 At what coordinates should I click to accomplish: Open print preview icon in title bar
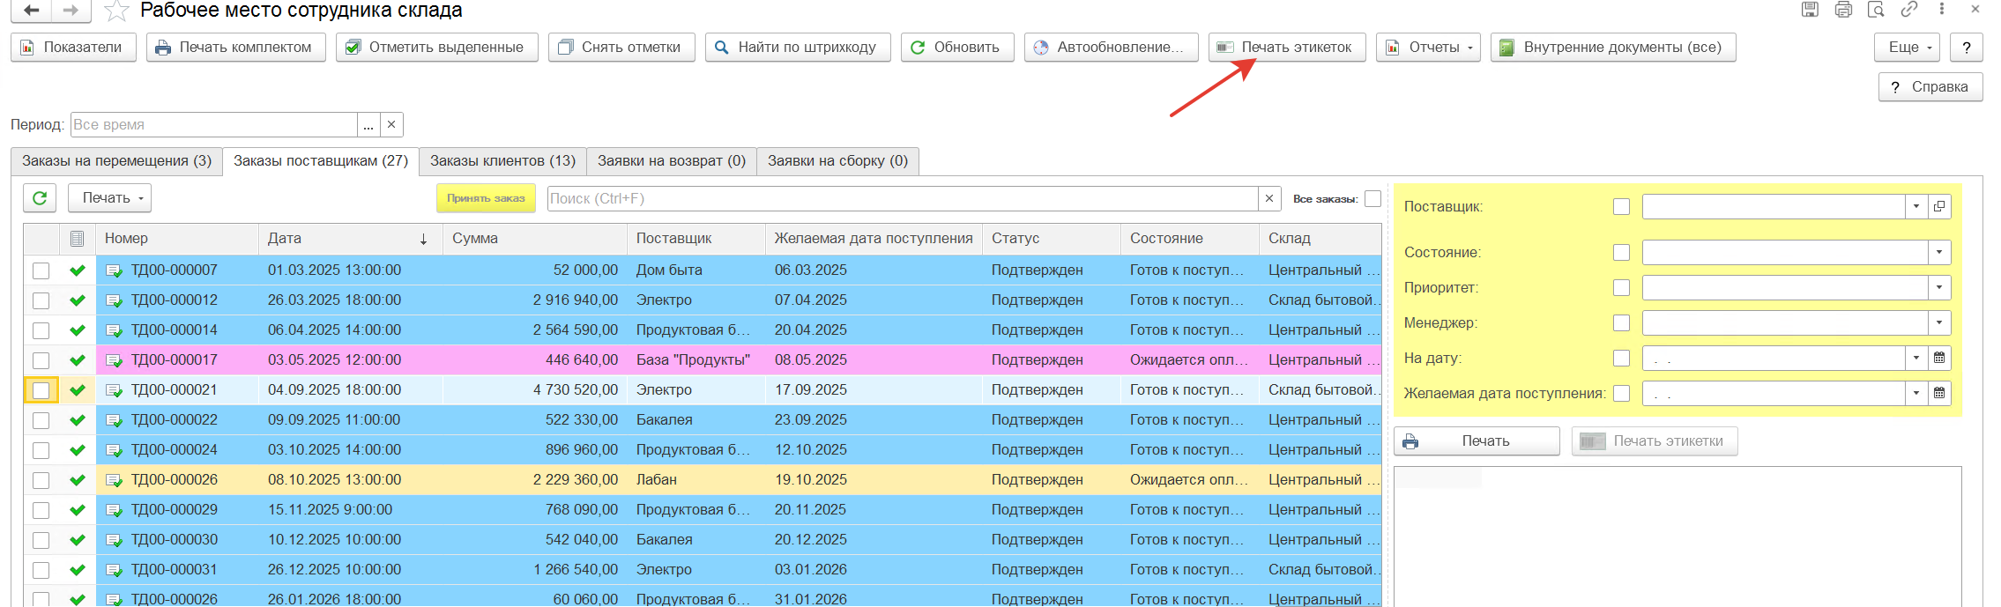point(1876,10)
